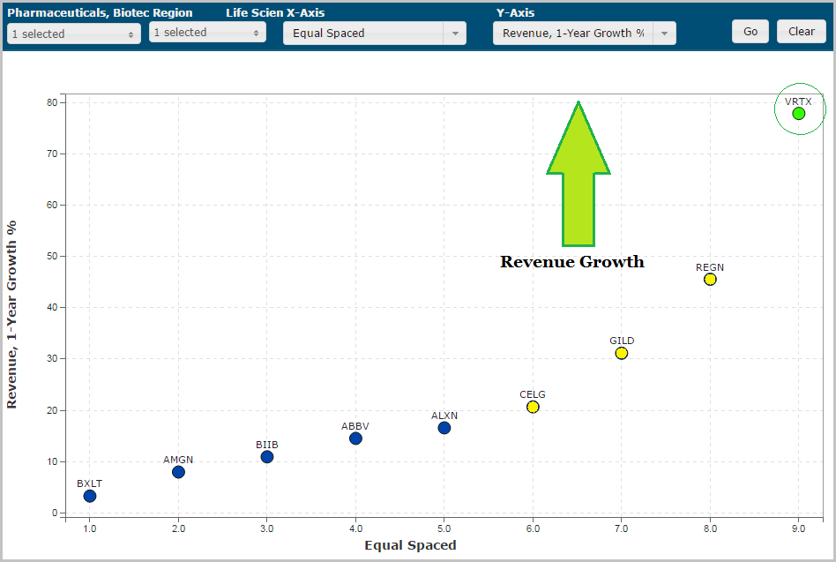
Task: Click the BXLT ticker label
Action: pos(89,483)
